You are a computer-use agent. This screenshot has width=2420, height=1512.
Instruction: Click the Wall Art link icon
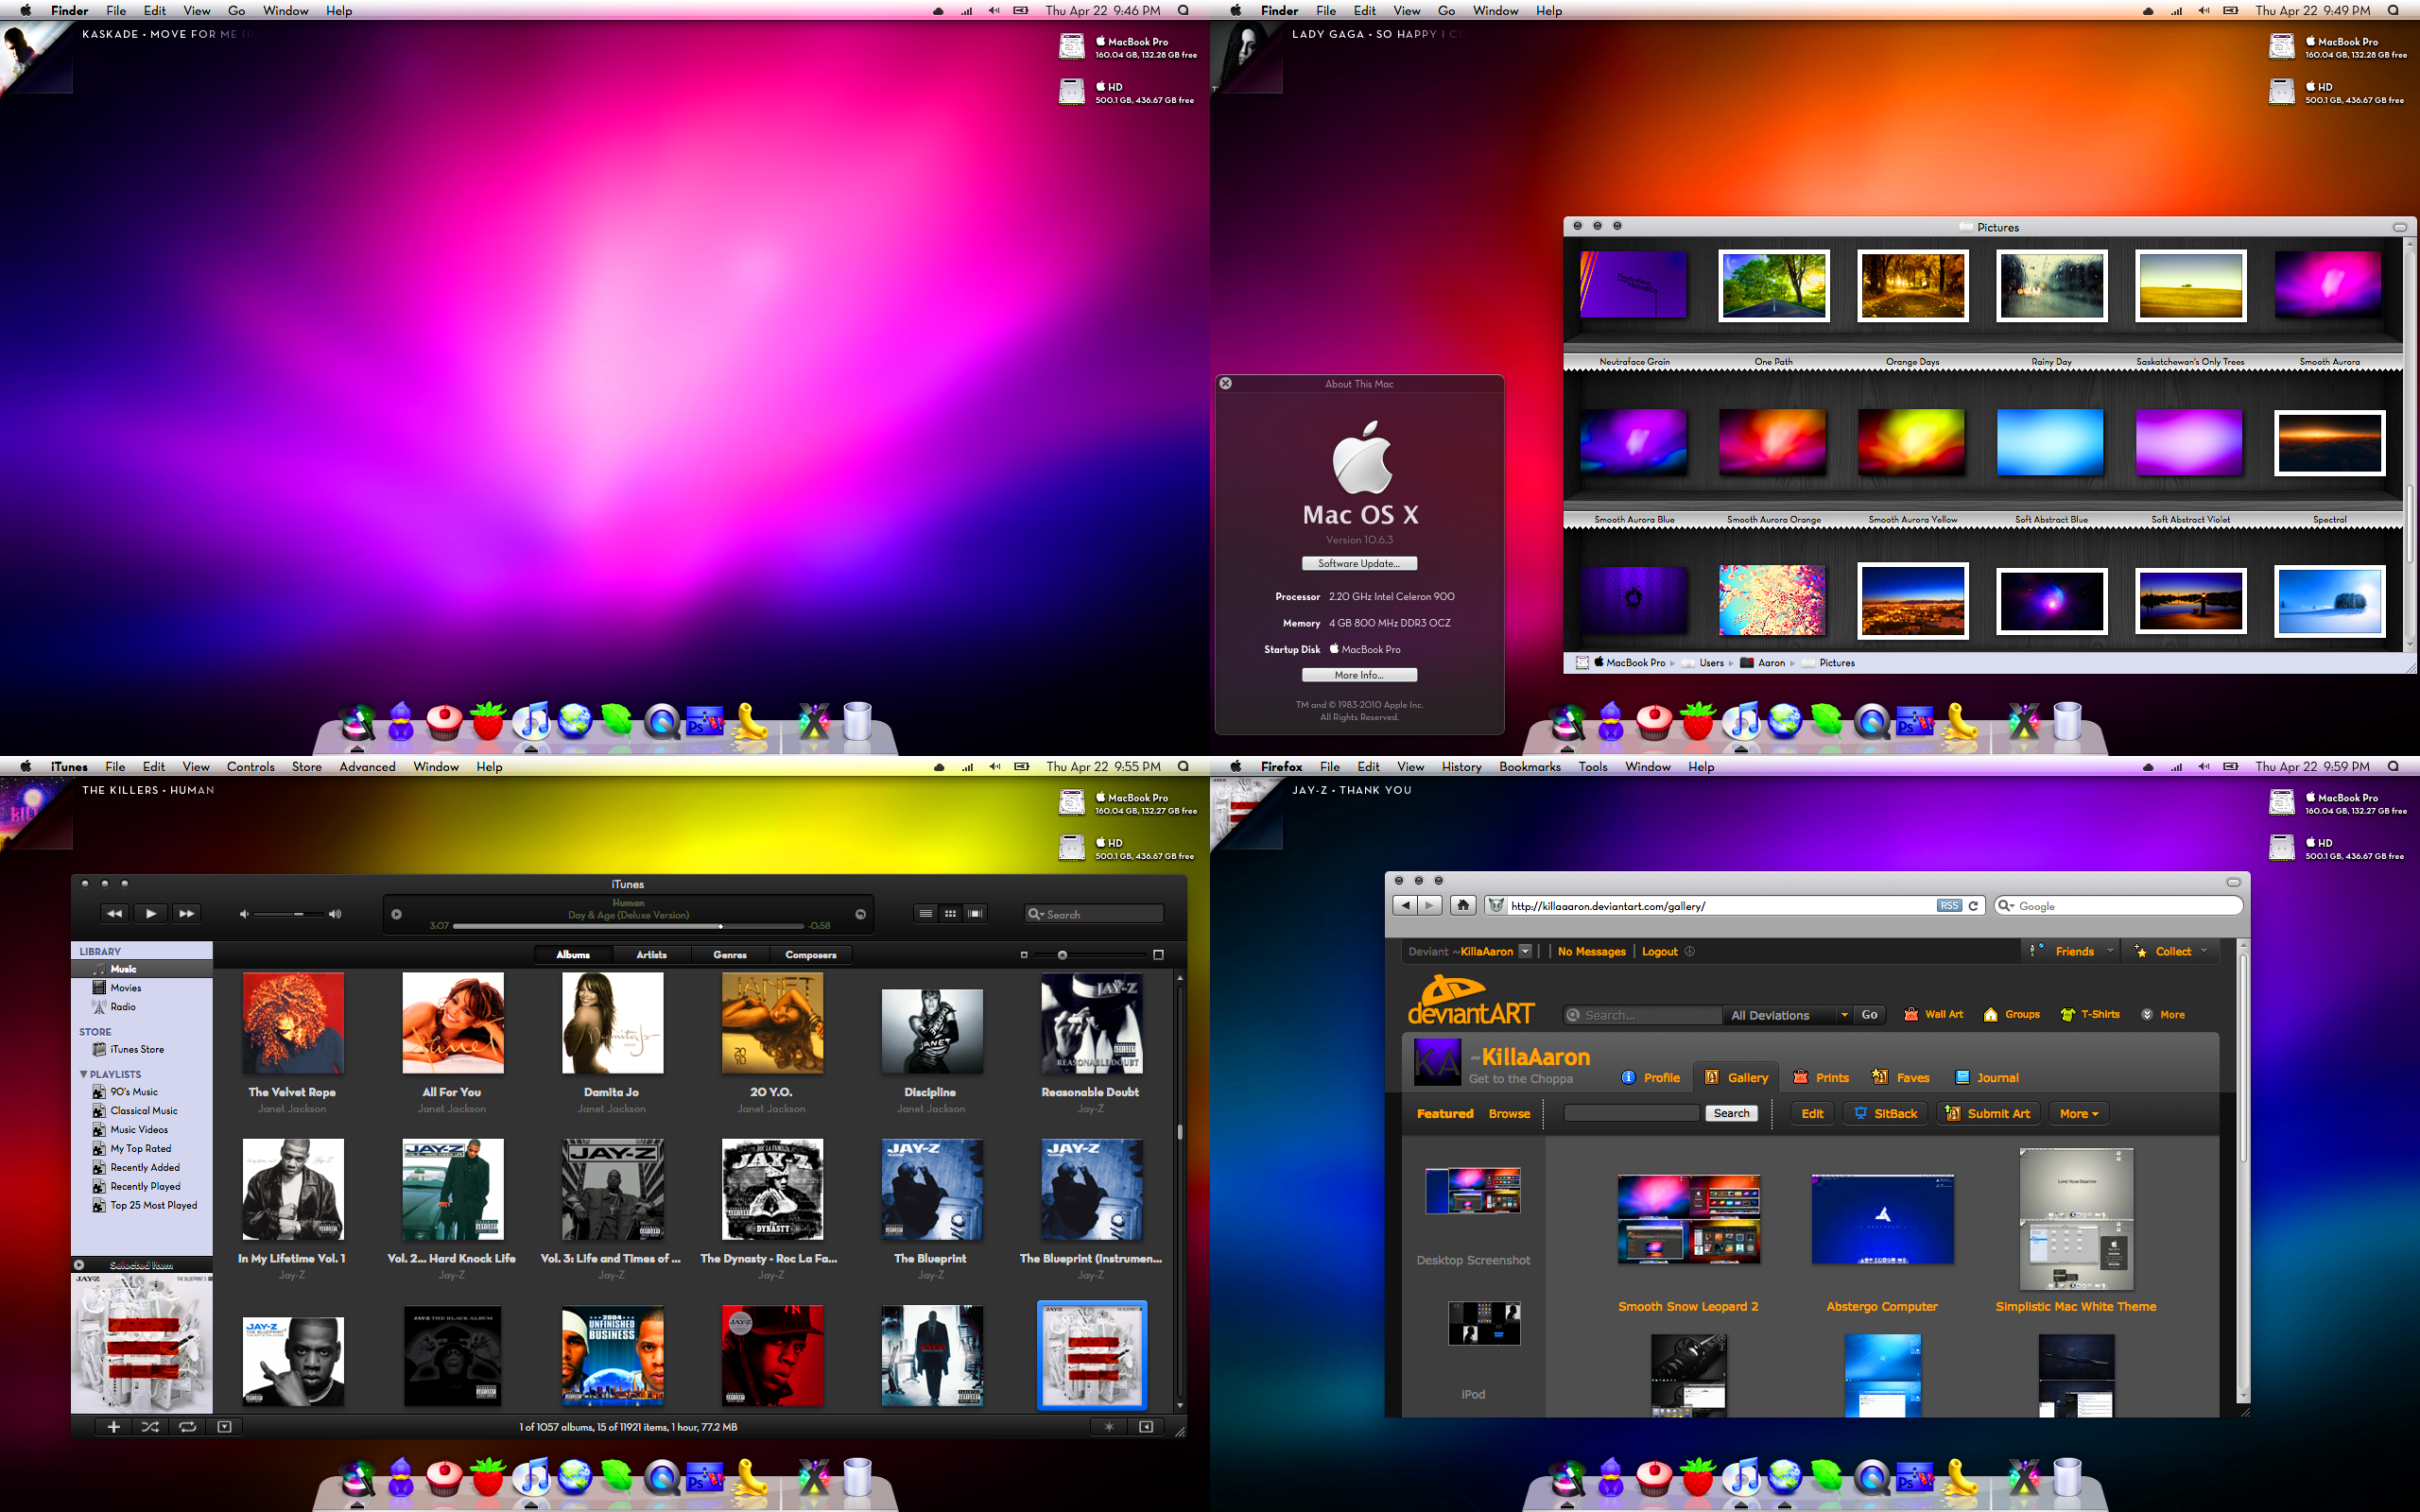pos(1911,1014)
